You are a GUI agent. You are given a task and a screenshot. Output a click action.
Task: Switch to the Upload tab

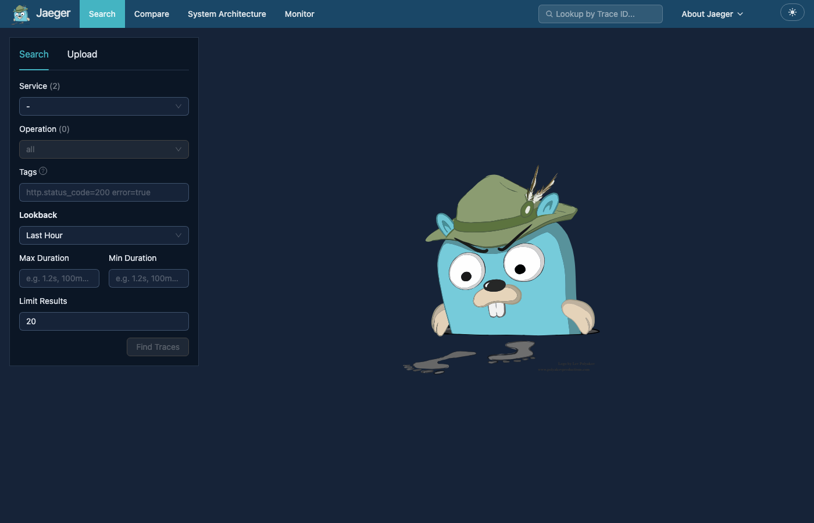tap(82, 54)
